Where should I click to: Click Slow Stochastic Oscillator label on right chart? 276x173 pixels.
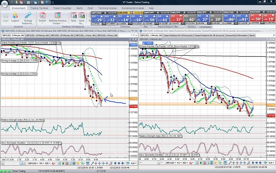(x=169, y=155)
